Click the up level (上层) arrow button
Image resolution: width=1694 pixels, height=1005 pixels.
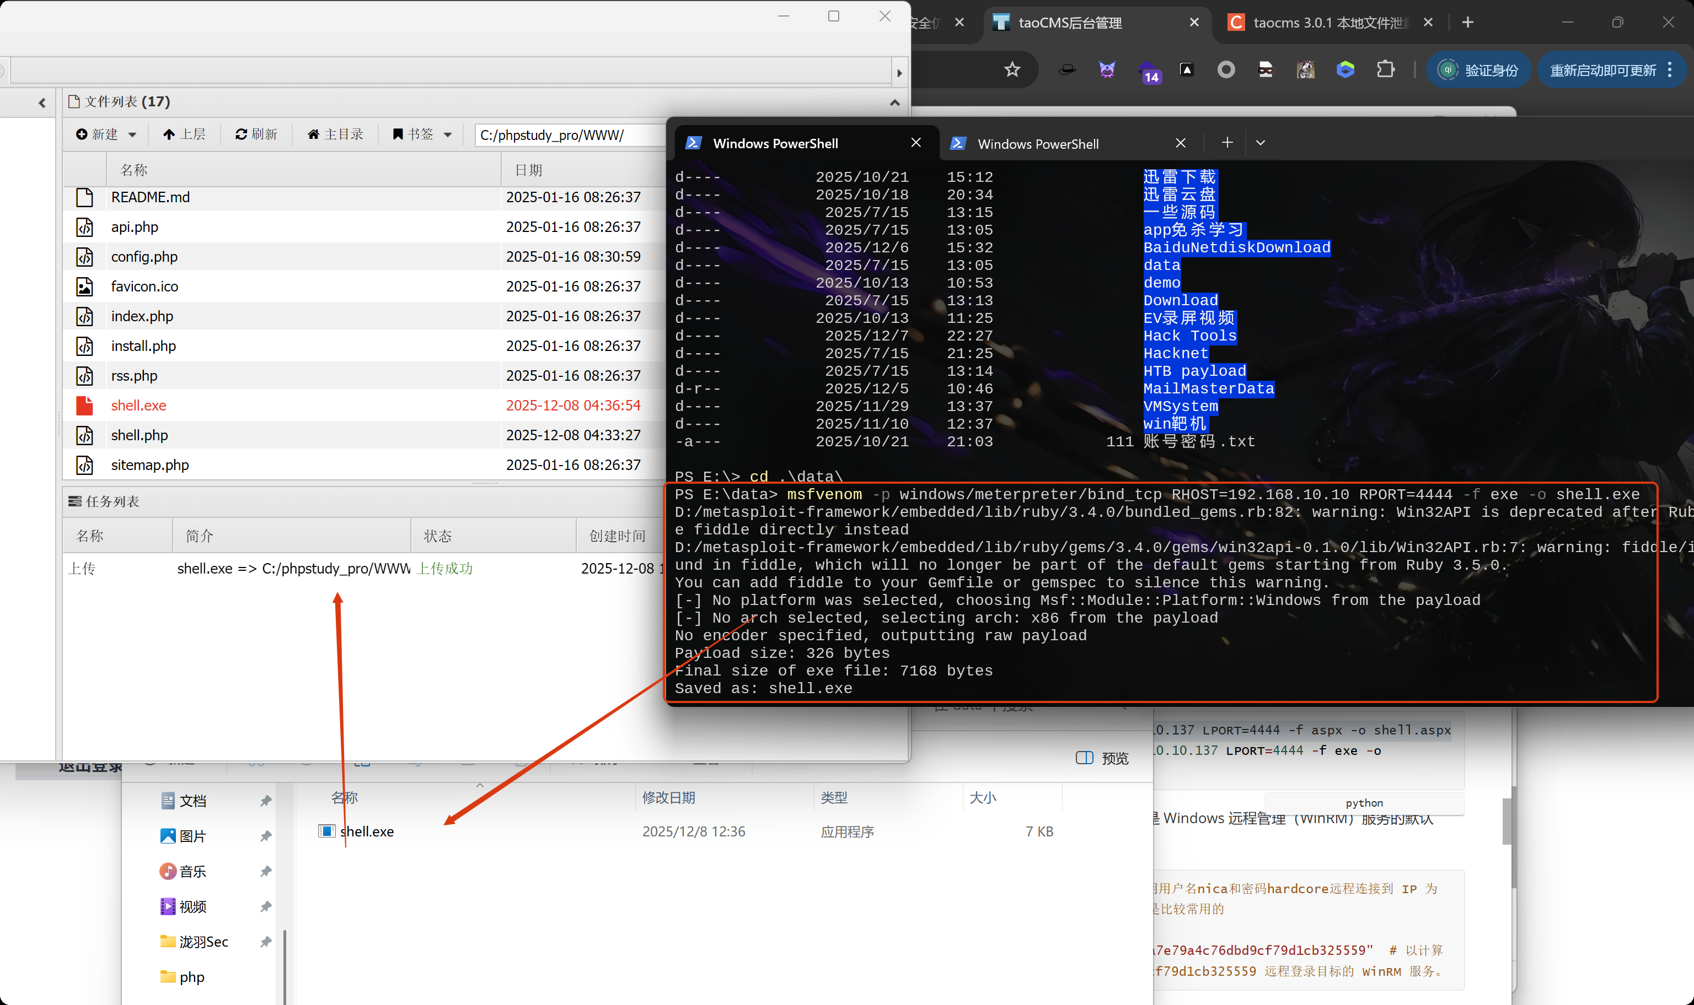tap(169, 135)
